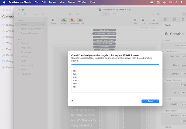Open the Stacks menu
Screen dimensions: 186x129
[x=71, y=2]
